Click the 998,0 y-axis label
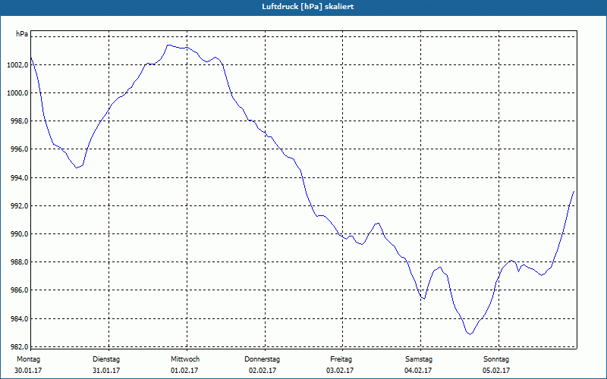The width and height of the screenshot is (607, 379). pos(19,121)
